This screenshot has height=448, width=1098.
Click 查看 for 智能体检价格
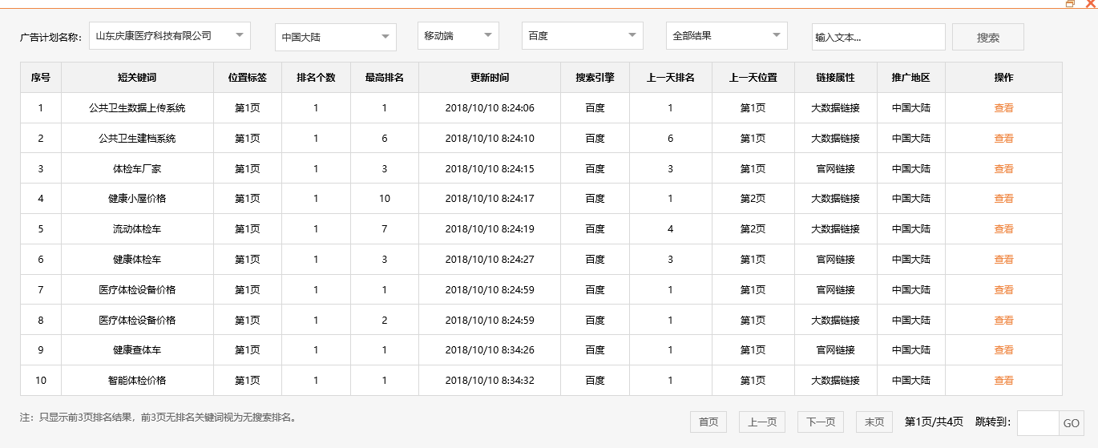[1003, 381]
